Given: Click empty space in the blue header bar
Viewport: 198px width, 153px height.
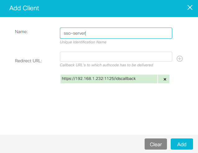Looking at the screenshot, I should click(x=109, y=8).
